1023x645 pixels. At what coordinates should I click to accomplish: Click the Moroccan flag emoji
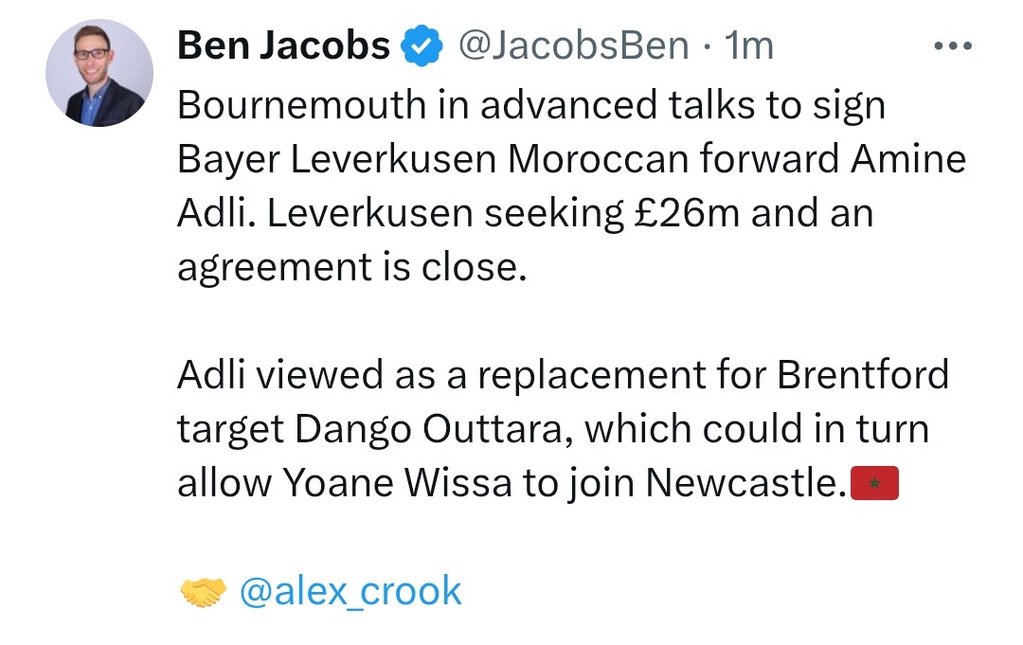coord(875,483)
